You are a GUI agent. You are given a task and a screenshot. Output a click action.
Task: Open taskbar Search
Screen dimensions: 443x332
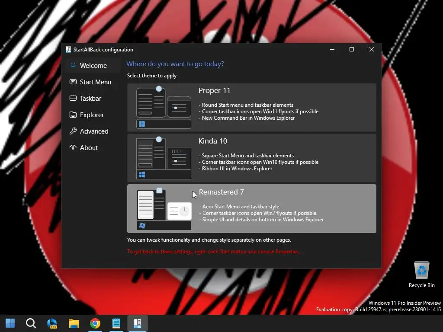[31, 323]
